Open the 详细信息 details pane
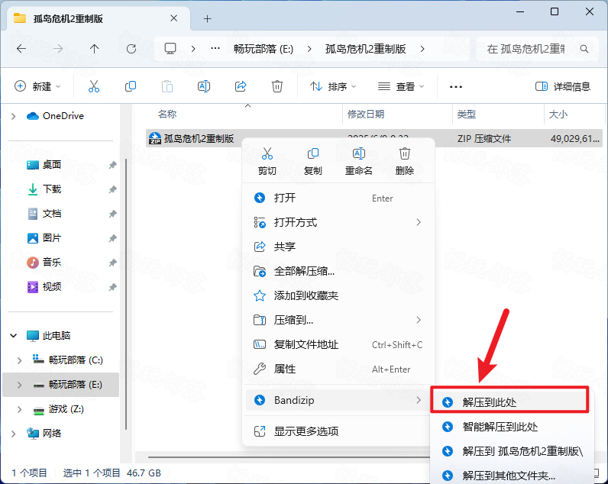This screenshot has height=484, width=608. point(563,86)
